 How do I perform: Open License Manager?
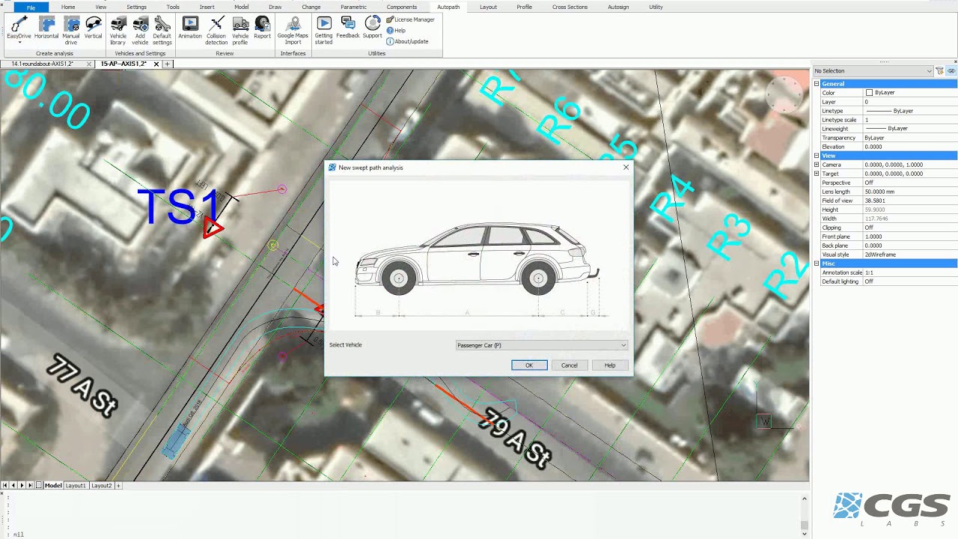pyautogui.click(x=410, y=19)
